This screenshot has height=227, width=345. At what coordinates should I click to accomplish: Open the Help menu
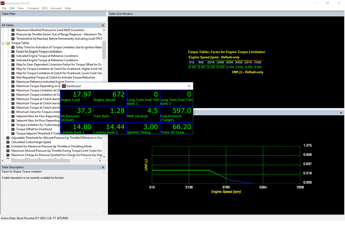(68, 8)
